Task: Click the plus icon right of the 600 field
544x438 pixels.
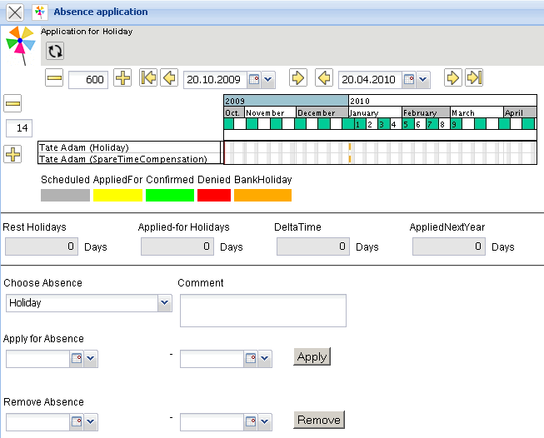Action: 122,78
